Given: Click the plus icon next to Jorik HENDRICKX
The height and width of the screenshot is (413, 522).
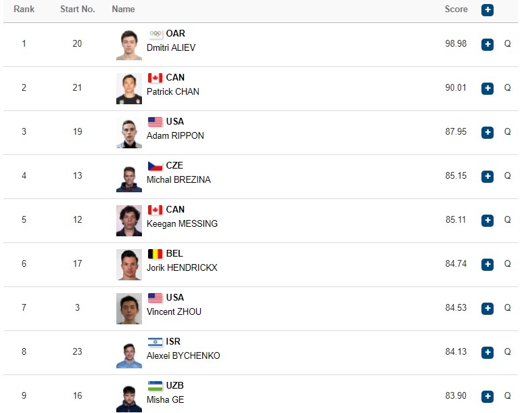Looking at the screenshot, I should 488,264.
